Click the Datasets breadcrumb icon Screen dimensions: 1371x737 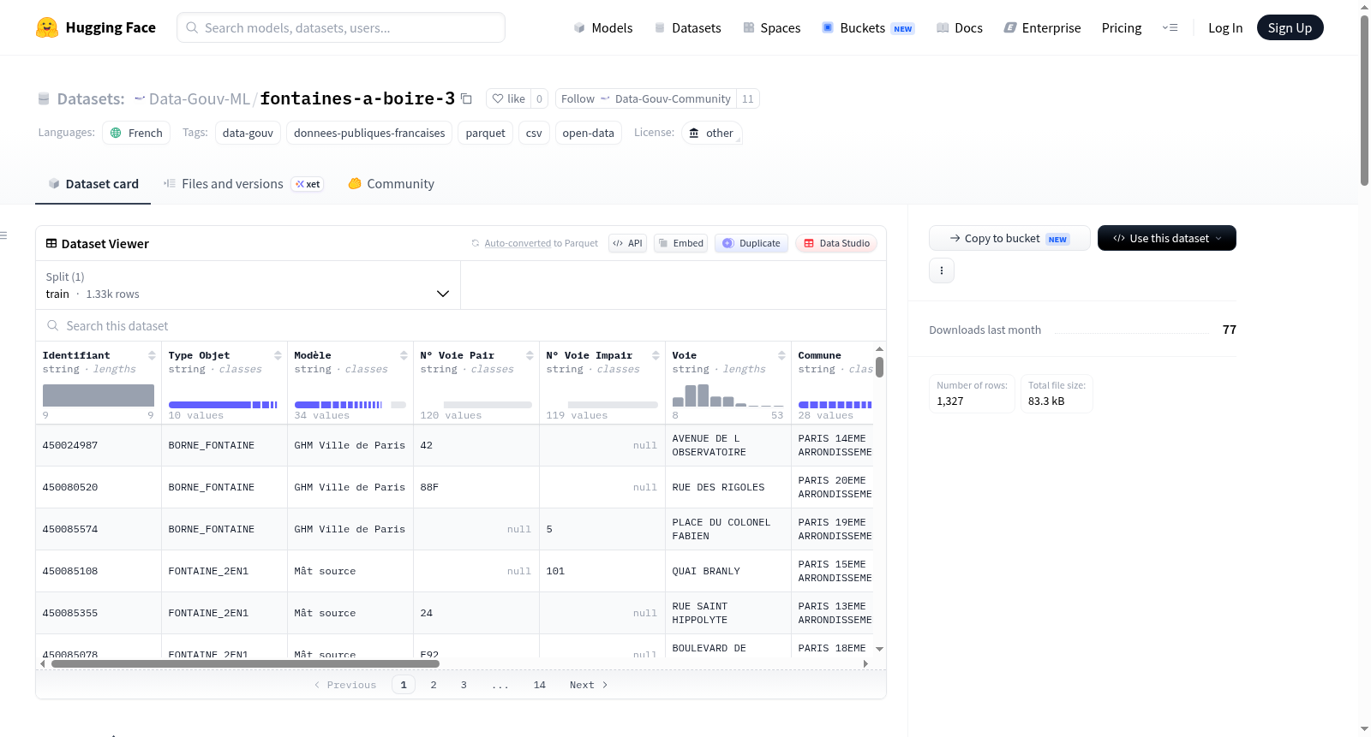coord(44,99)
